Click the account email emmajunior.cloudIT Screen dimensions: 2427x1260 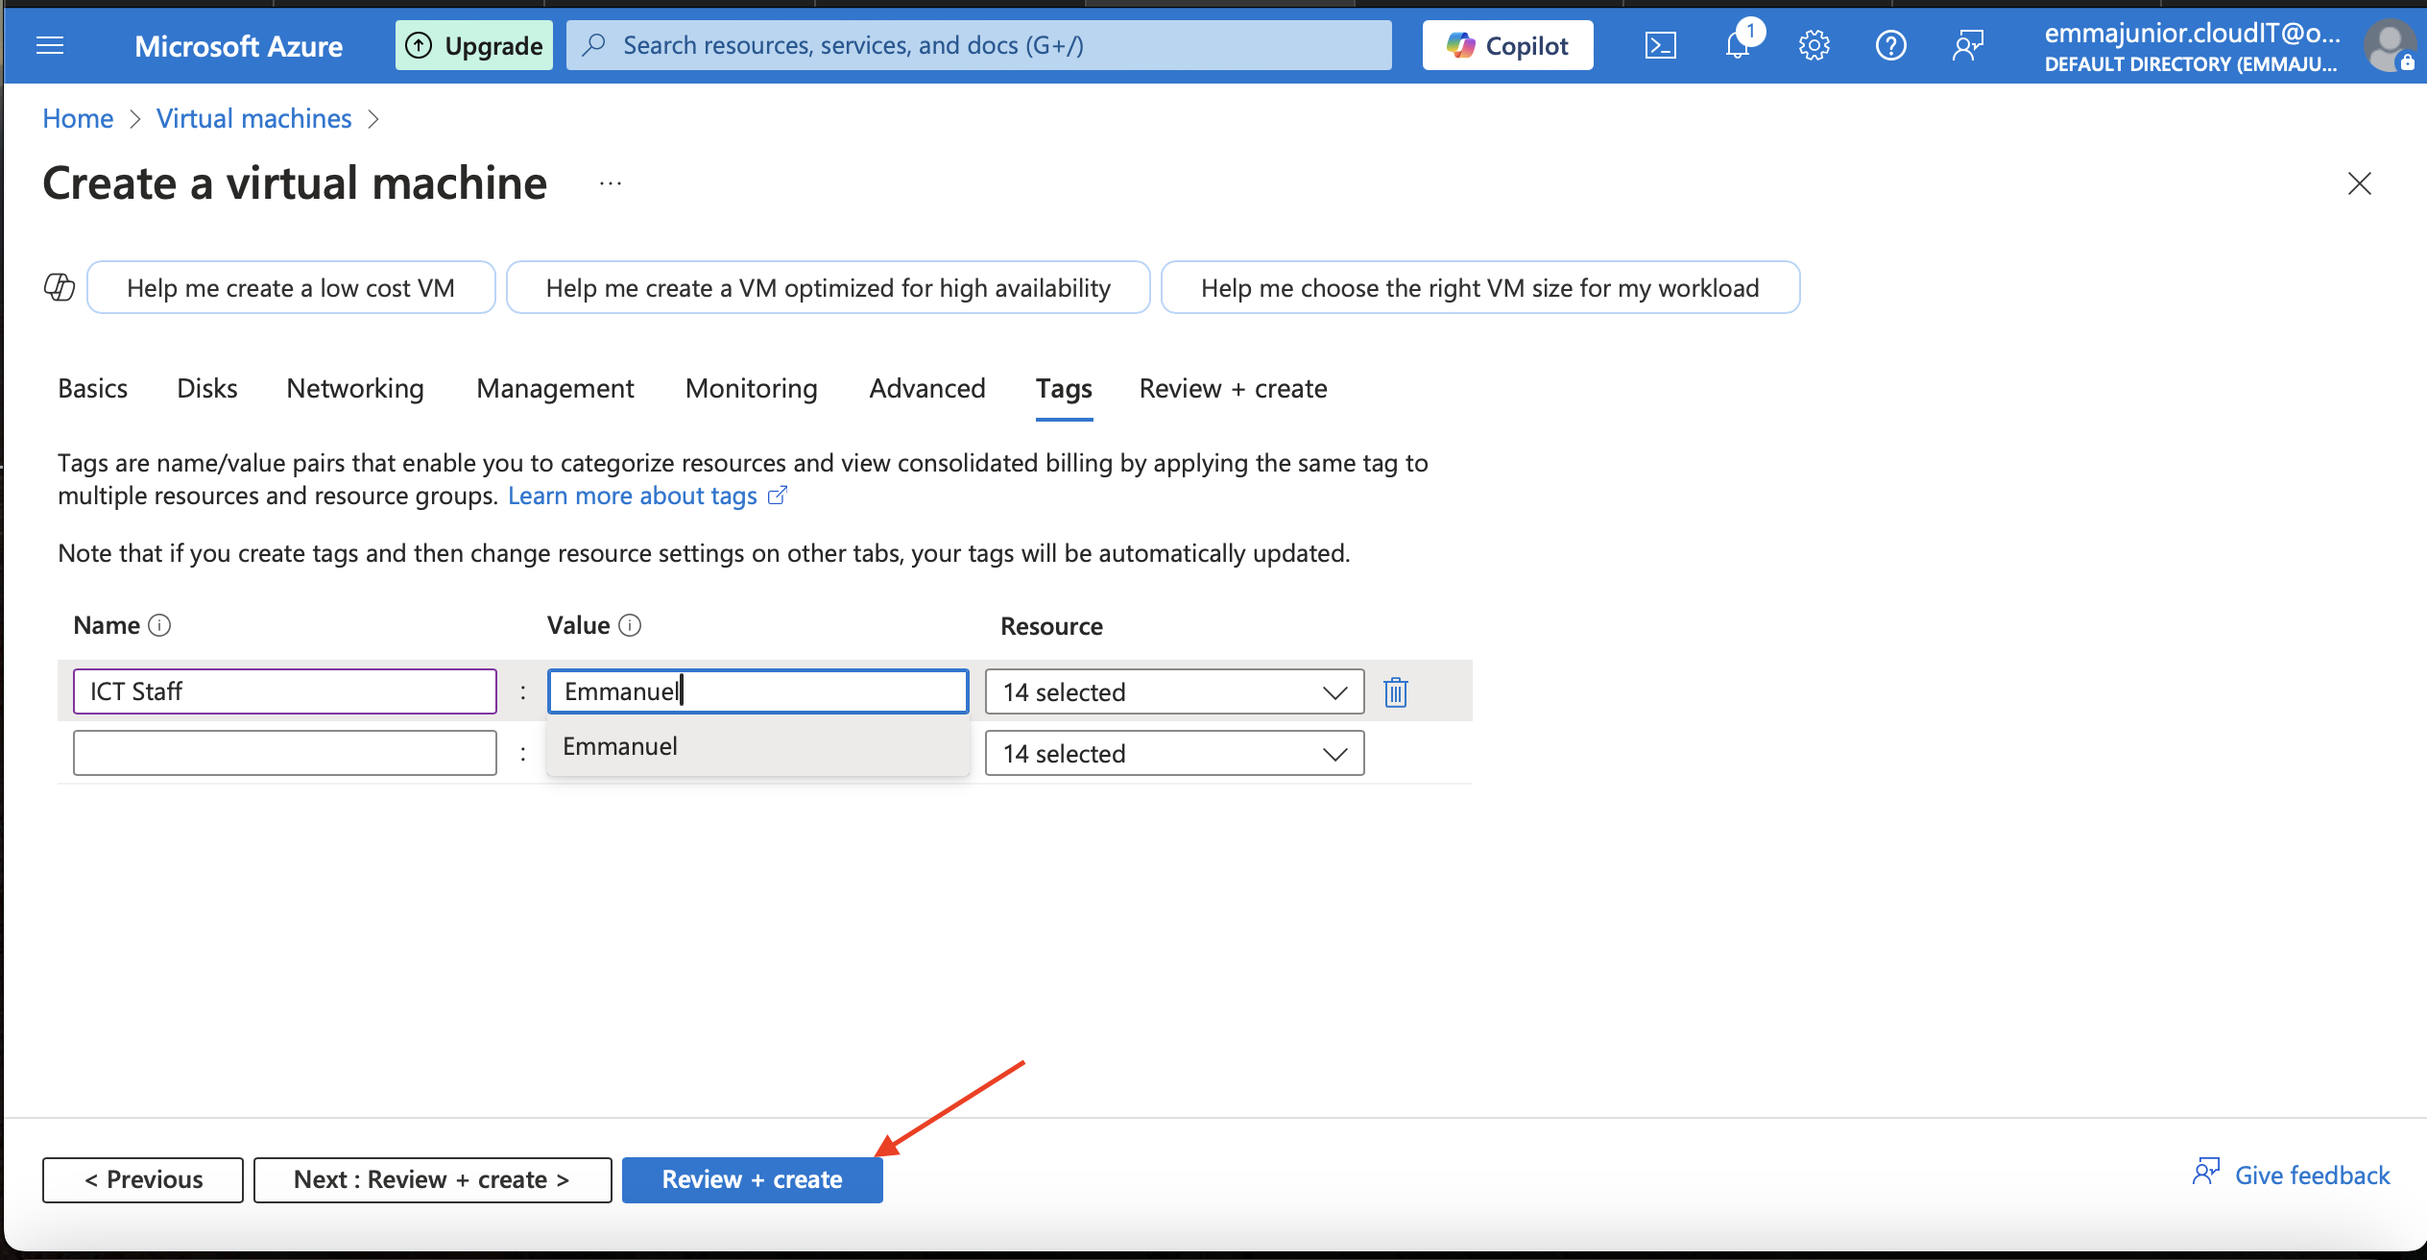[x=2192, y=33]
